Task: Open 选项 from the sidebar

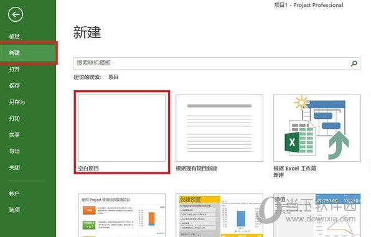Action: (x=14, y=210)
